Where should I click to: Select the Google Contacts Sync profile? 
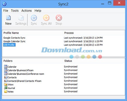14,38
